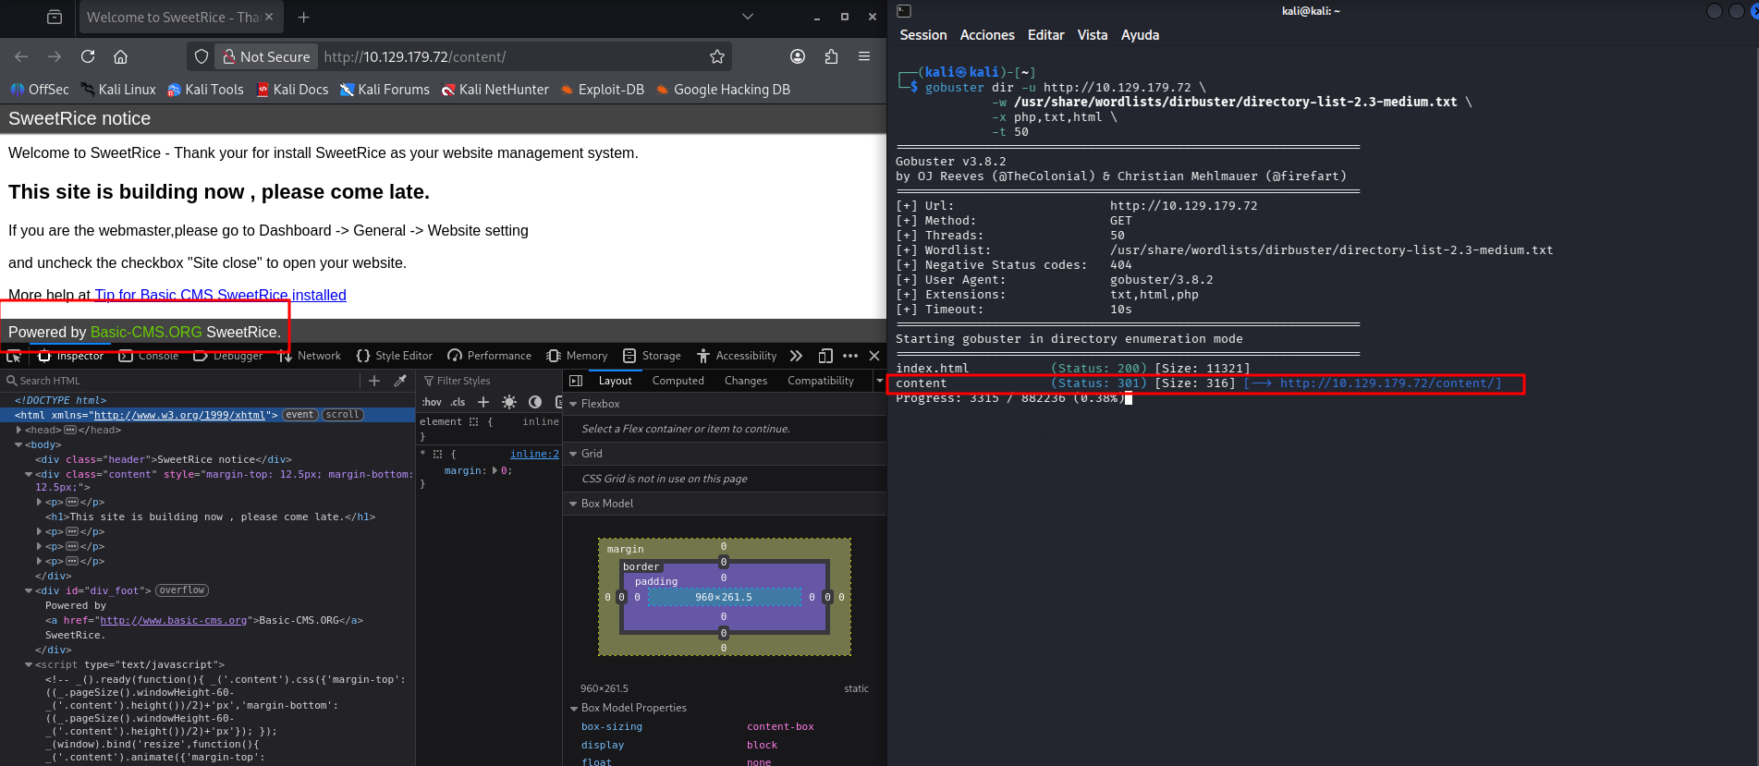Image resolution: width=1759 pixels, height=766 pixels.
Task: Open the terminal Vista menu
Action: click(1092, 35)
